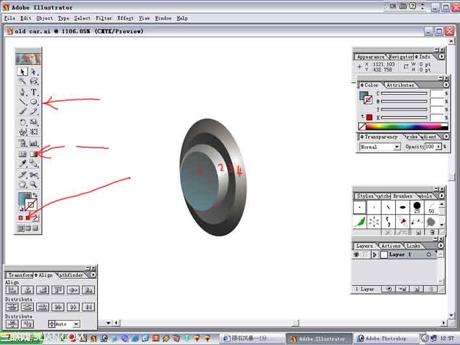
Task: Set toolbox paint mode to None
Action: pyautogui.click(x=35, y=218)
